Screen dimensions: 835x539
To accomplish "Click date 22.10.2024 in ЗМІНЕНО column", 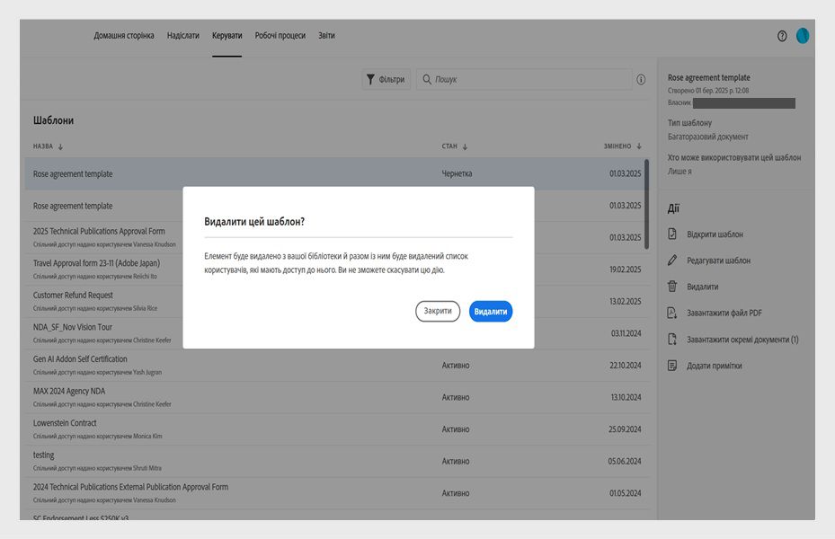I will coord(626,366).
